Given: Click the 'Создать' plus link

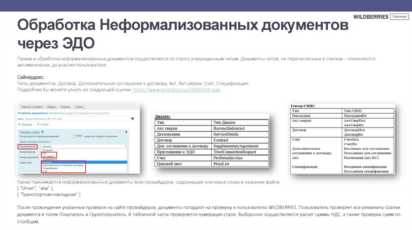Looking at the screenshot, I should coord(43,124).
